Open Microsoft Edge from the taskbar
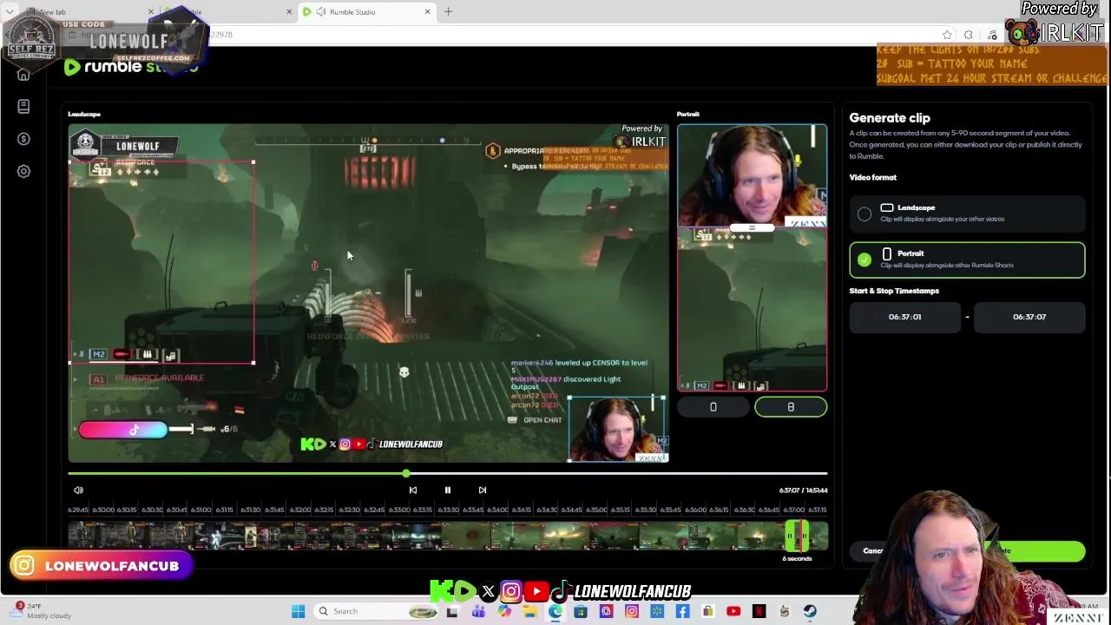This screenshot has height=625, width=1111. click(555, 612)
